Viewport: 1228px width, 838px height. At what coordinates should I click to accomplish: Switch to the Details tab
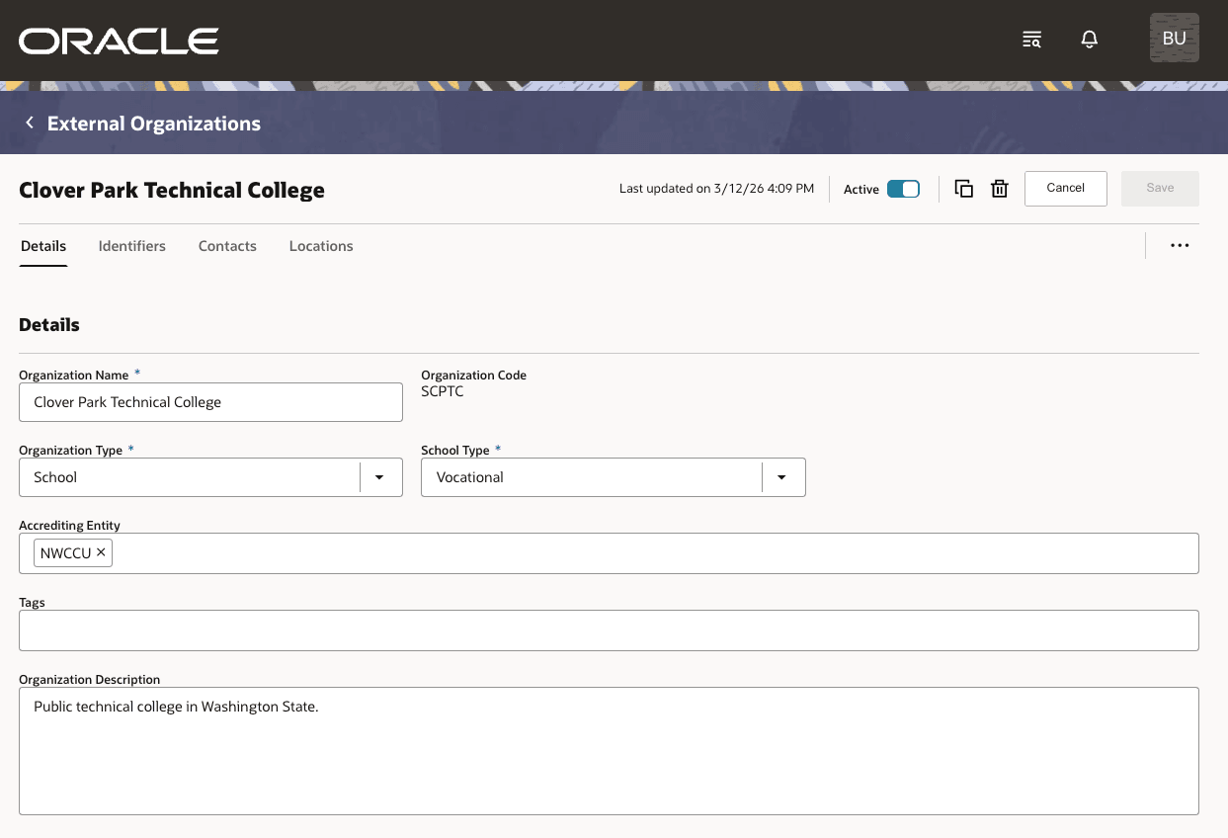point(43,246)
